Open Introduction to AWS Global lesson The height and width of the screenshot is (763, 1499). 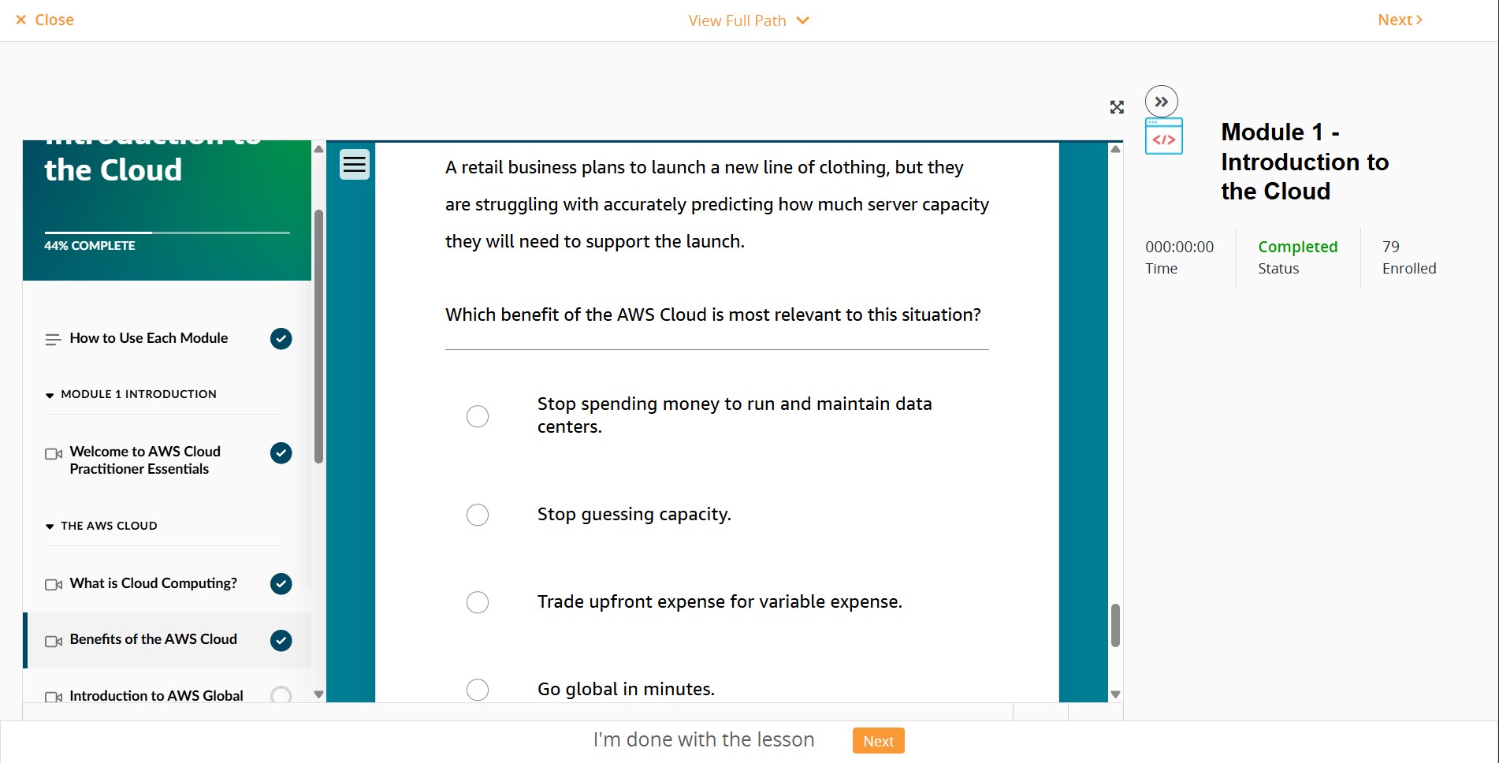pyautogui.click(x=156, y=696)
